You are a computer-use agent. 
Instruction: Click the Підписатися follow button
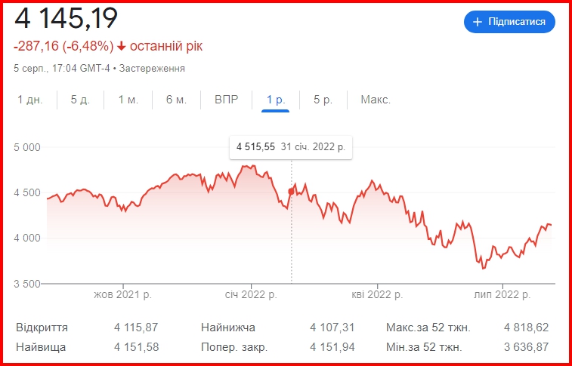click(x=509, y=22)
